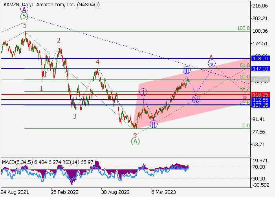The width and height of the screenshot is (275, 197).
Task: Click the green (5) wave label
Action: pos(24,17)
